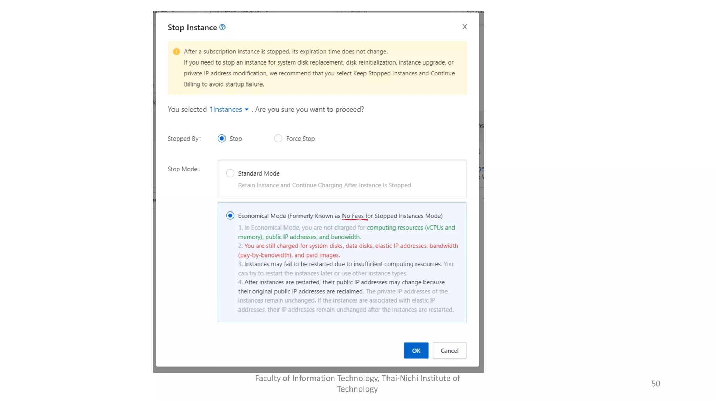Open the 1Instances selection link
Screen dimensions: 715x402
[x=226, y=109]
